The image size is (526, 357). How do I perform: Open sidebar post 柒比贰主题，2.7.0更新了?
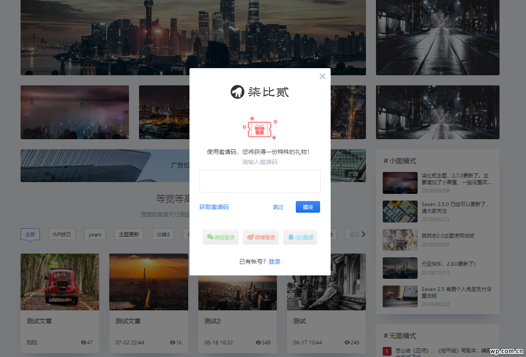pos(456,179)
